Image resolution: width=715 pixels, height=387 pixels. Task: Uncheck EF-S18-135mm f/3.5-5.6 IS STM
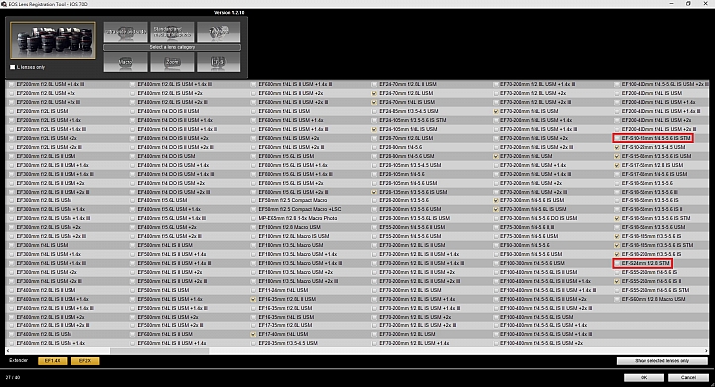(617, 245)
